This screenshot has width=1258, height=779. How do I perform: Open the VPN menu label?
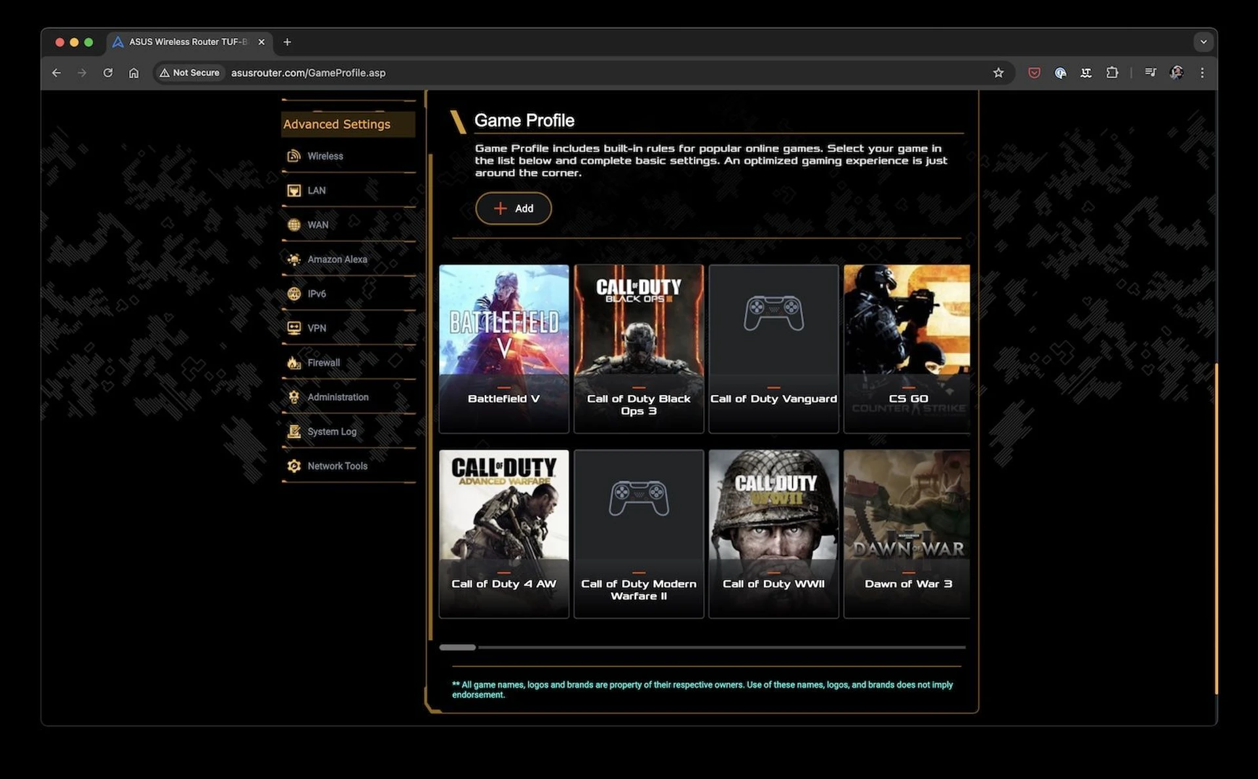coord(316,328)
